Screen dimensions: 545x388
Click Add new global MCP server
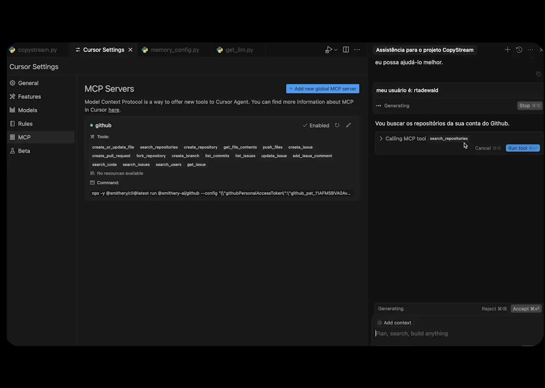(x=322, y=89)
